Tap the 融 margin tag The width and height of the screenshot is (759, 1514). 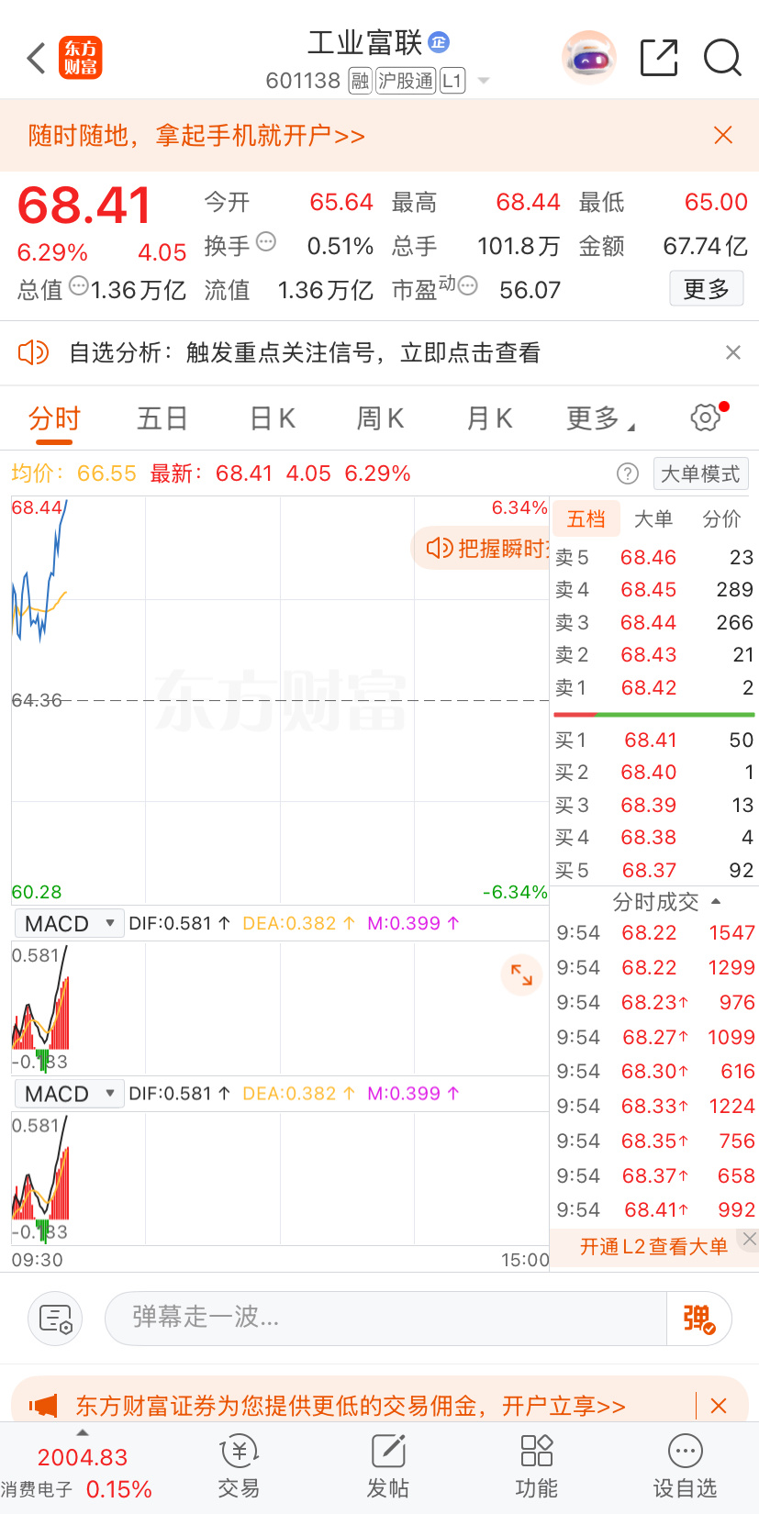tap(360, 81)
